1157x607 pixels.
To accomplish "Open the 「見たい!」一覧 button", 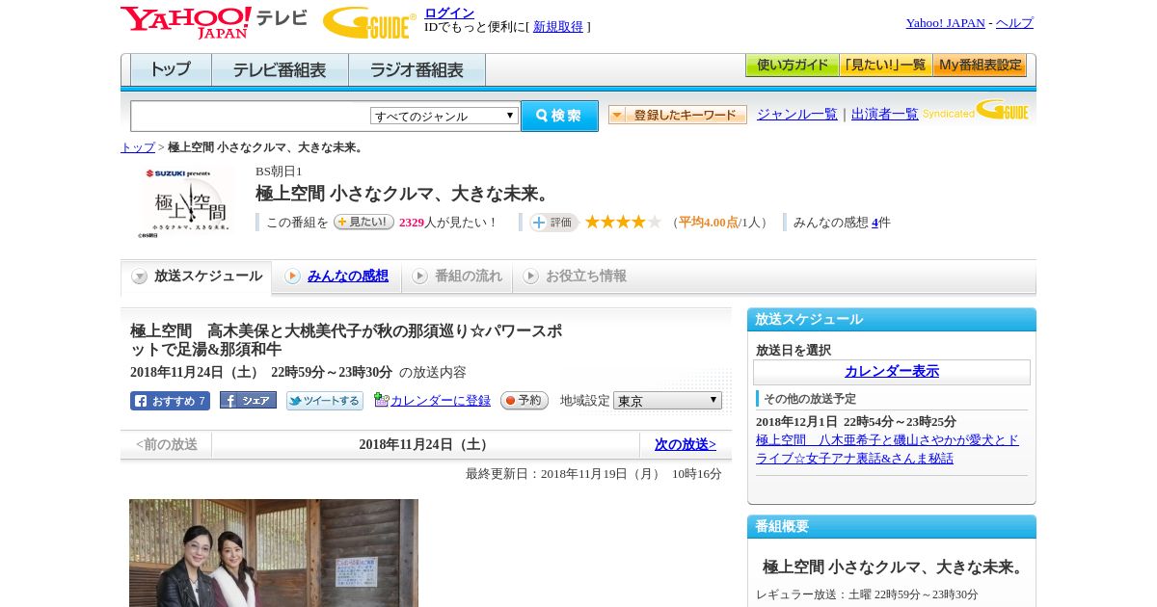I will click(x=885, y=66).
